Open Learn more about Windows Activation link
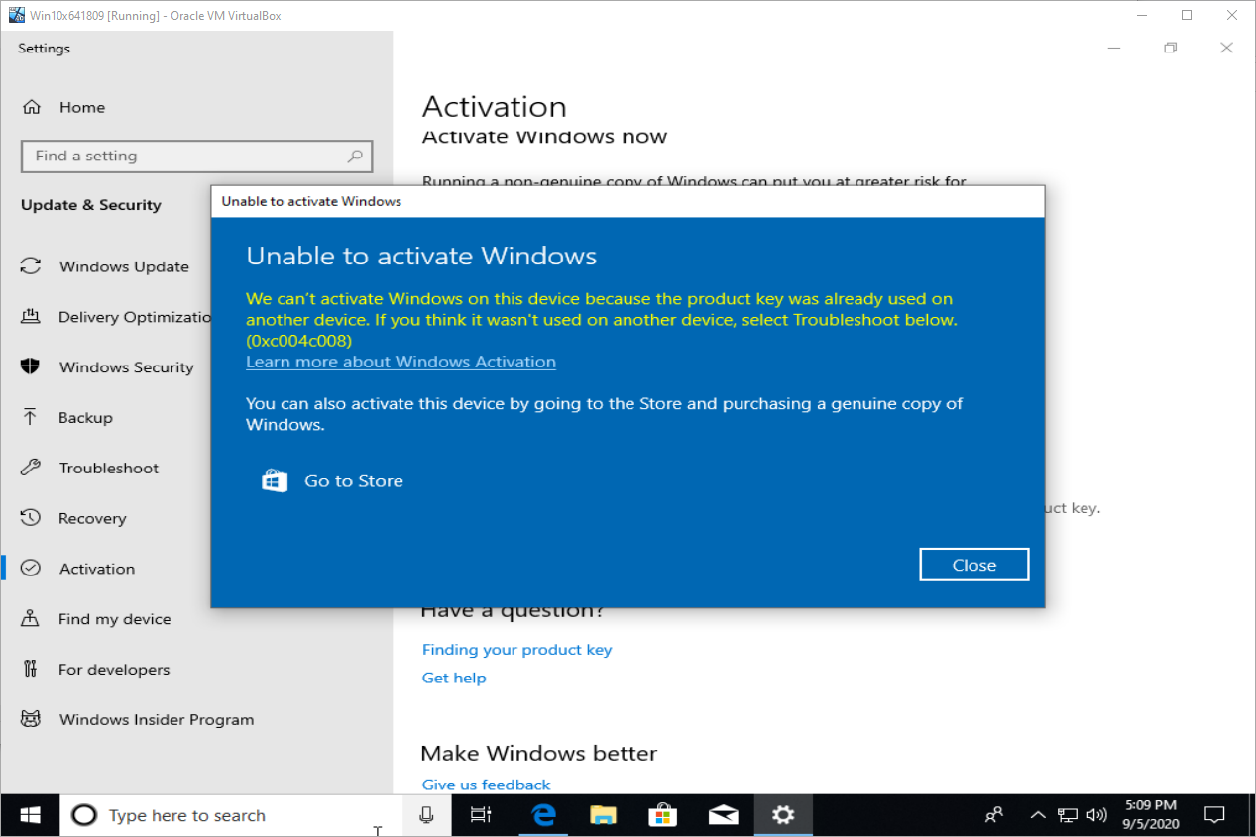The image size is (1256, 837). click(x=400, y=362)
